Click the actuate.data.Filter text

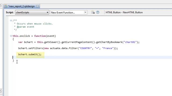(64, 48)
